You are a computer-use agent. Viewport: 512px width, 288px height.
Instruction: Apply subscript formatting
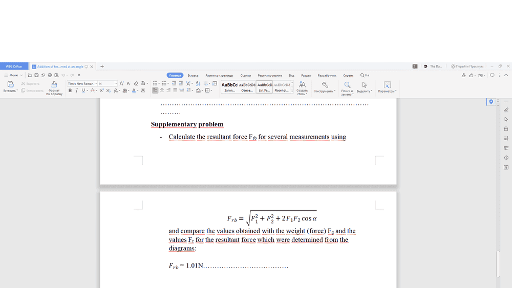click(109, 91)
